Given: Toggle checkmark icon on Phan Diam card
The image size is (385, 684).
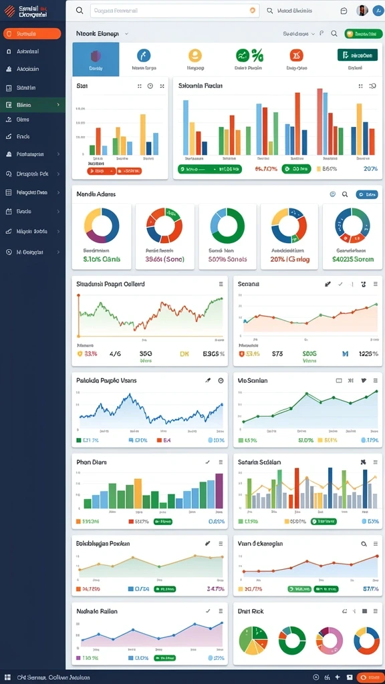Looking at the screenshot, I should click(x=208, y=462).
